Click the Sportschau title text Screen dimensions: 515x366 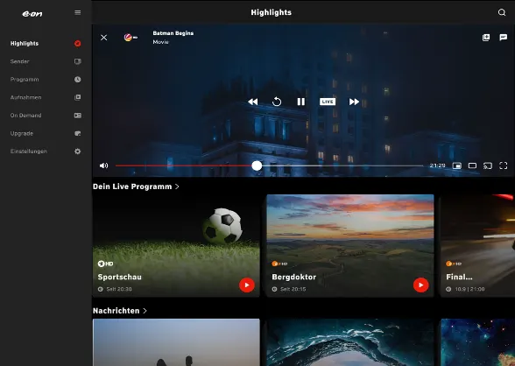point(119,277)
